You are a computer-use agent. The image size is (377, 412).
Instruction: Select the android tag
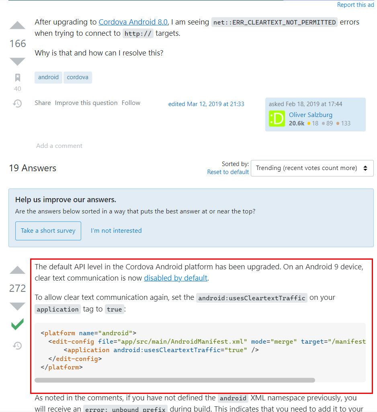tap(48, 77)
